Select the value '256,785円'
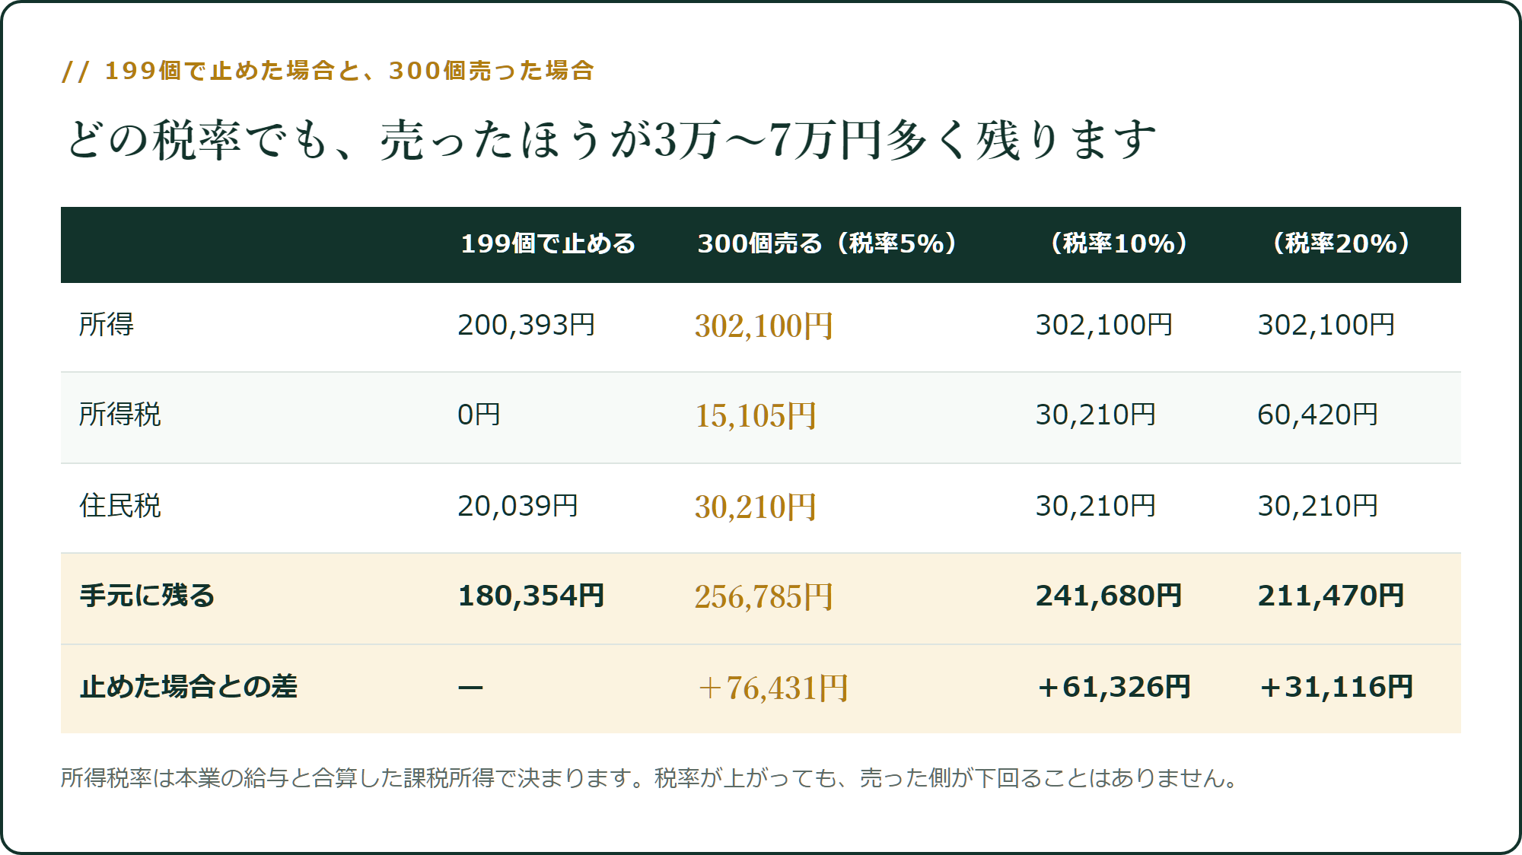This screenshot has height=855, width=1522. coord(764,597)
